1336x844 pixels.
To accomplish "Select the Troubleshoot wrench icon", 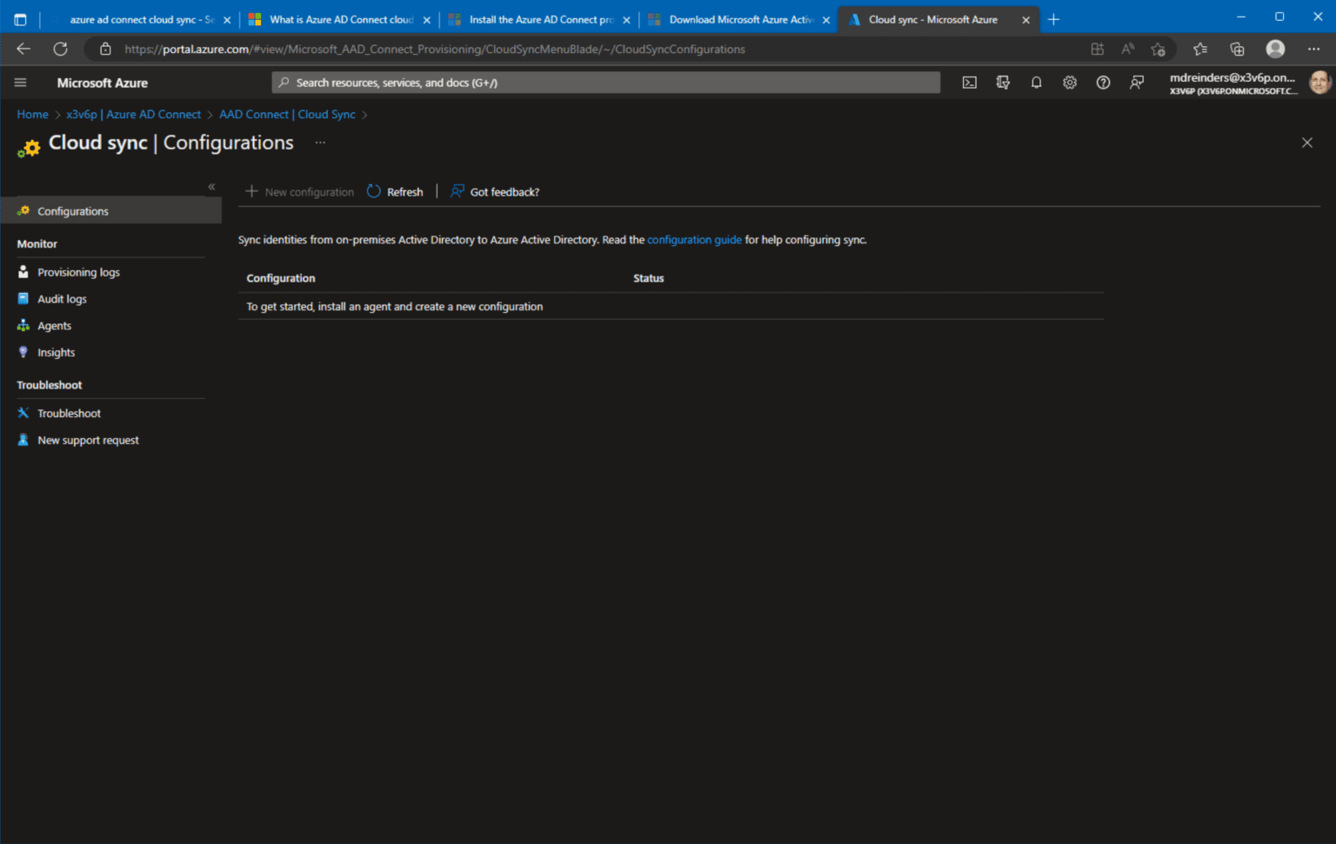I will [23, 413].
